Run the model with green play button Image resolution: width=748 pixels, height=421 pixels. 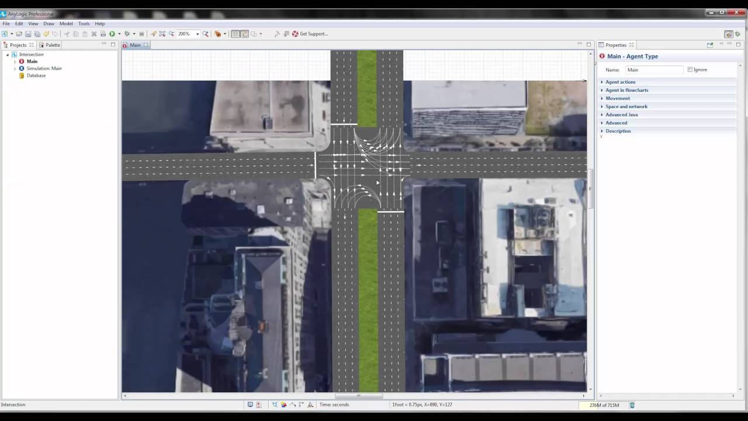[x=112, y=34]
